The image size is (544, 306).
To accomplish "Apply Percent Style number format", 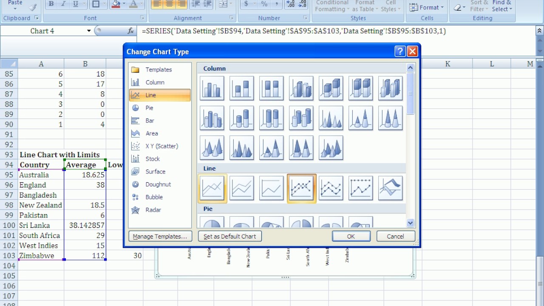I will click(264, 4).
